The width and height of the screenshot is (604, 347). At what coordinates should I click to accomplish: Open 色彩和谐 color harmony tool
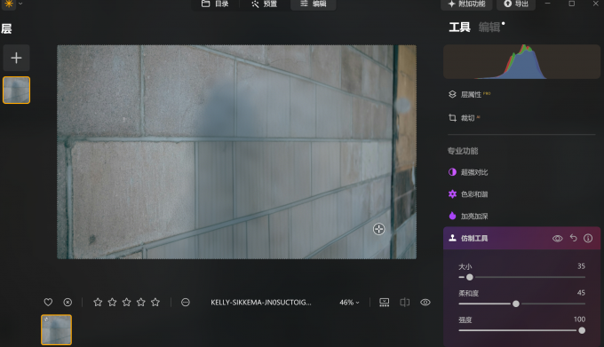(468, 194)
